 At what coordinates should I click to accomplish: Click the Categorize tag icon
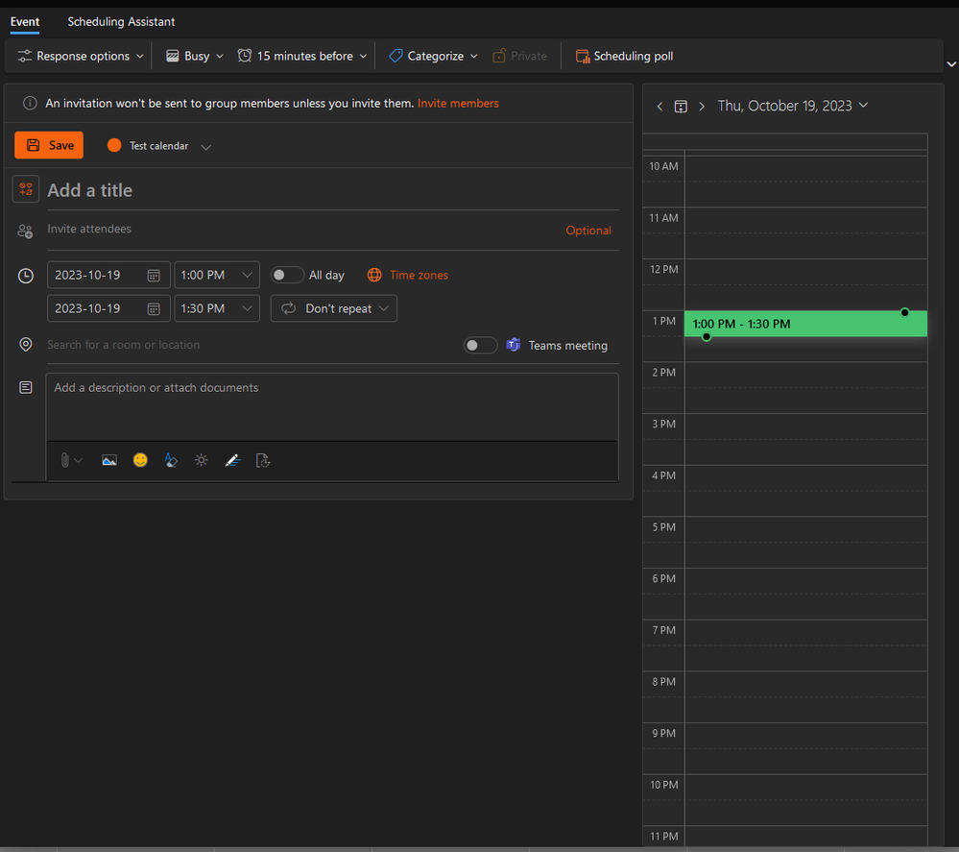coord(396,56)
